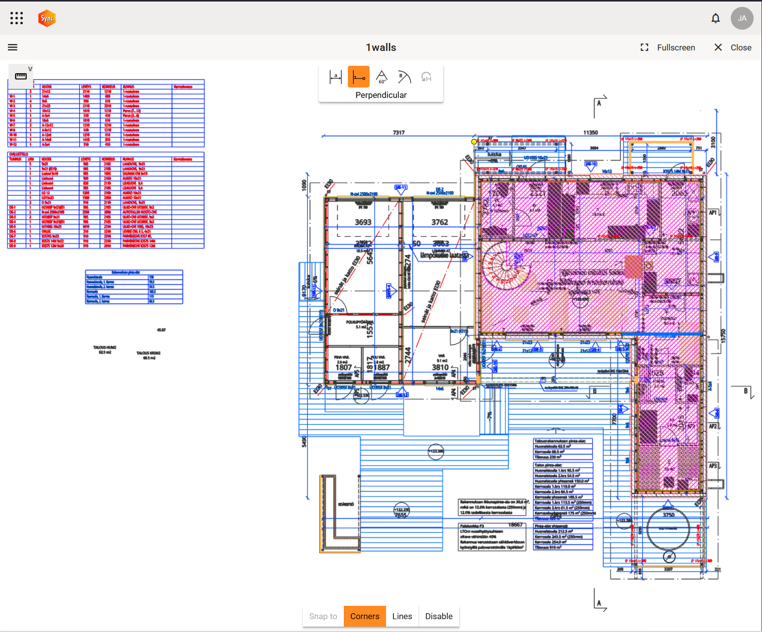Open the apps grid launcher

16,18
